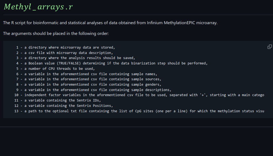This screenshot has height=156, width=273.
Task: Click argument line 1 about microarray data directory
Action: (x=66, y=48)
